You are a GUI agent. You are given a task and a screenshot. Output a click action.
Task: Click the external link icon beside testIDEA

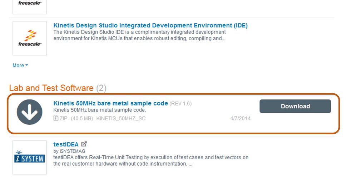84,144
